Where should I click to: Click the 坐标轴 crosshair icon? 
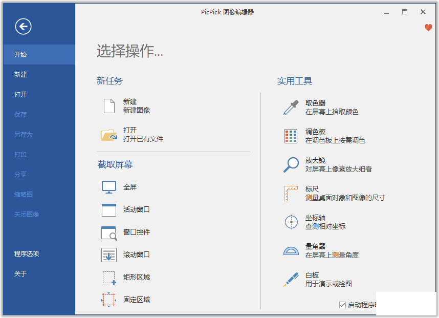pyautogui.click(x=291, y=222)
